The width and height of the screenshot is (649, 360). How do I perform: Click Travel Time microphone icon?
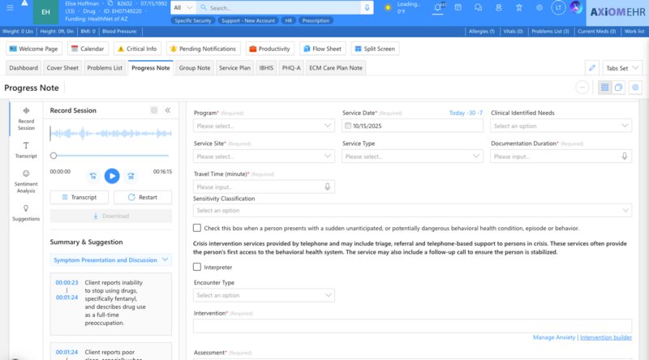(327, 187)
